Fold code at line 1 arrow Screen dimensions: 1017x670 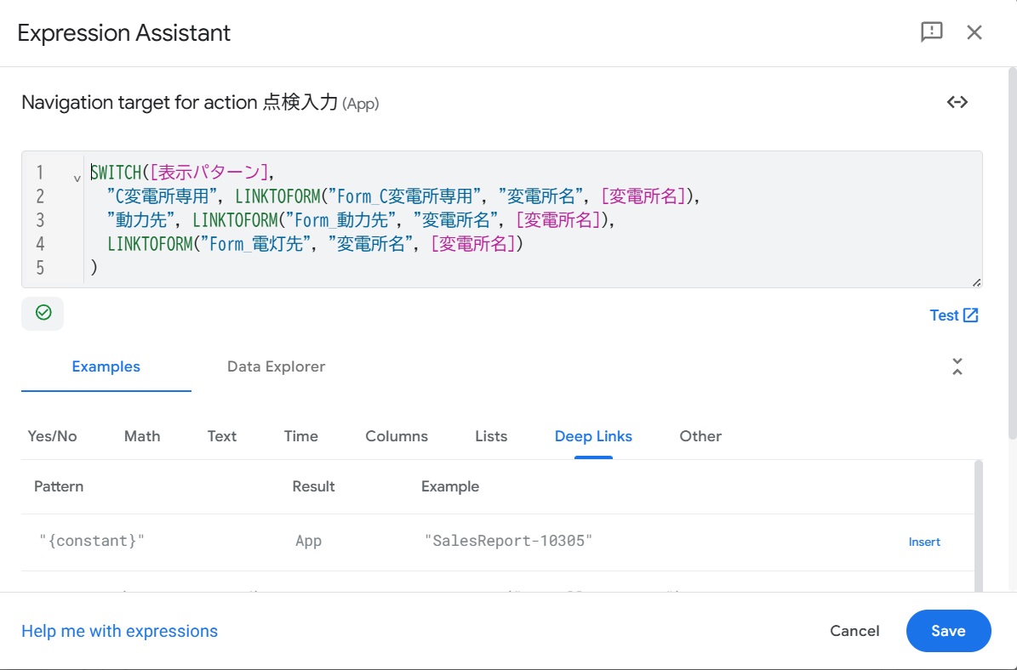[77, 177]
